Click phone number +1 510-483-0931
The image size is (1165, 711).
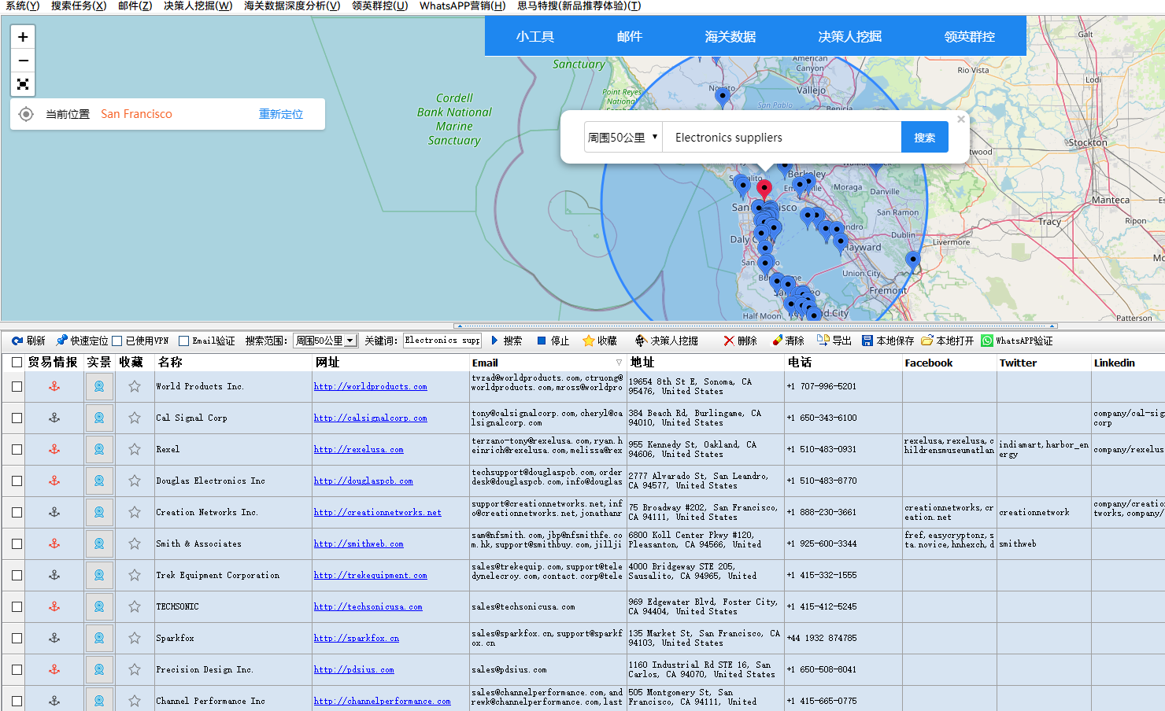coord(823,449)
